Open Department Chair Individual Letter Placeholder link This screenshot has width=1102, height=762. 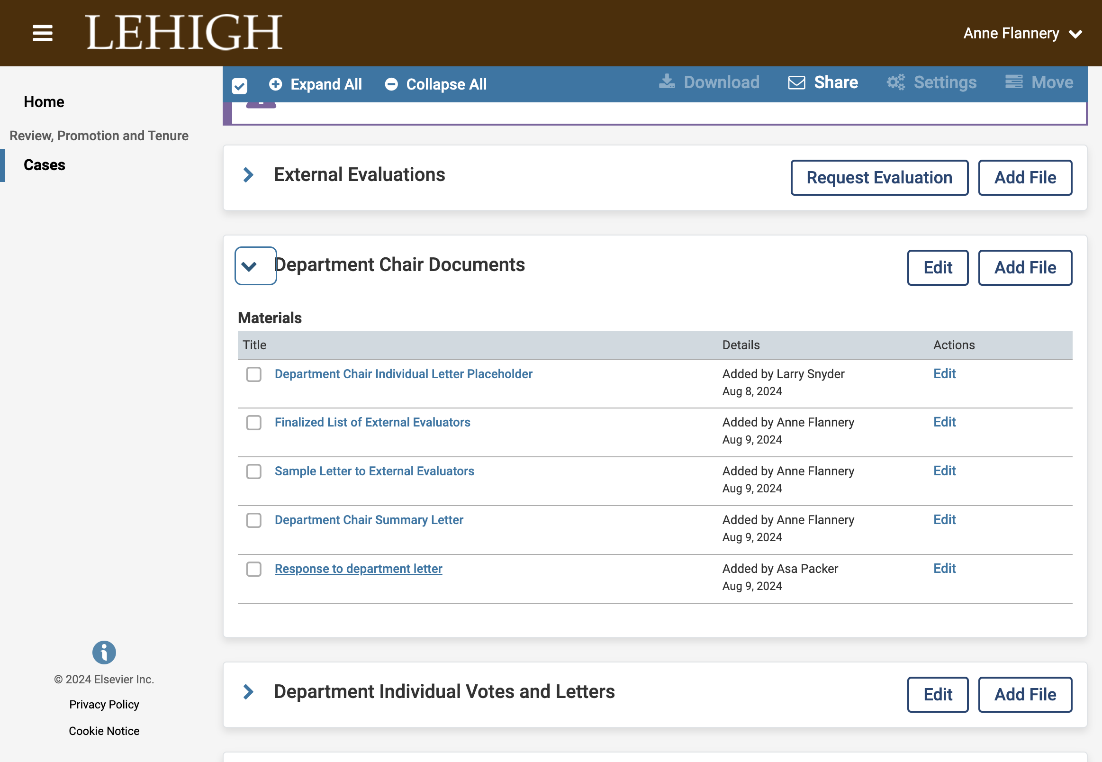coord(404,374)
